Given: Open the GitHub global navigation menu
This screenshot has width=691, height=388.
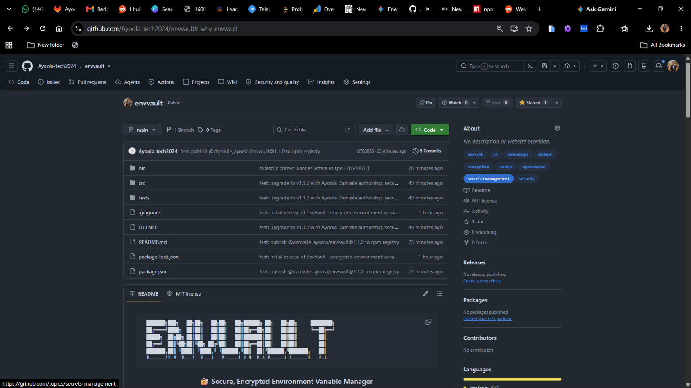Looking at the screenshot, I should (x=12, y=66).
